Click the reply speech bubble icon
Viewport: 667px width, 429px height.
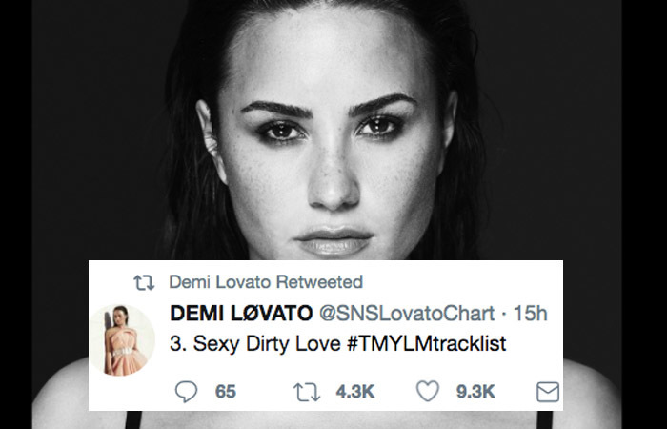click(187, 391)
